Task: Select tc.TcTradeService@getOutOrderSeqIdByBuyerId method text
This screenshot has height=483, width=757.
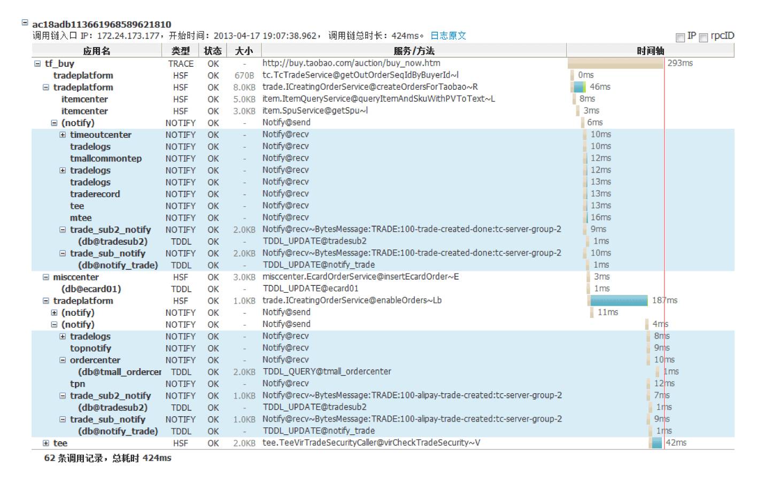Action: coord(360,75)
